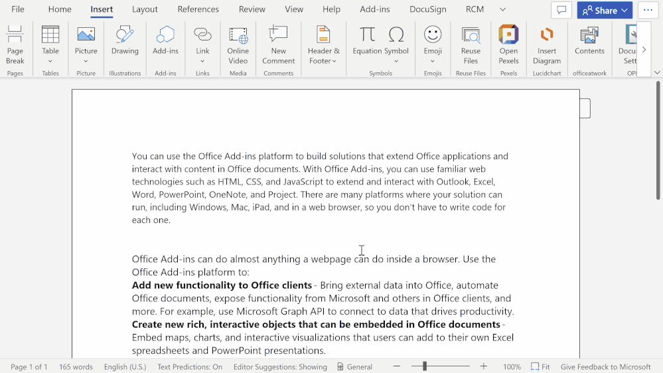Insert a Page Break

15,45
